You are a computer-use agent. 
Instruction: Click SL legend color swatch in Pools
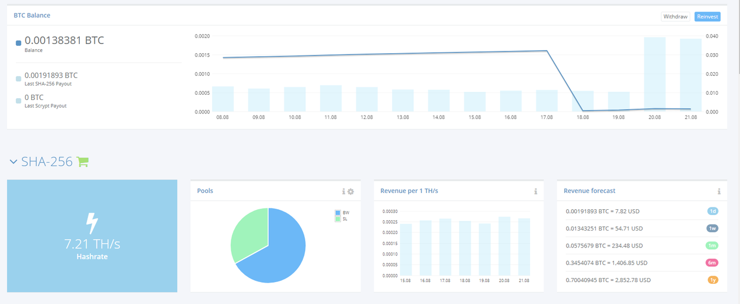[338, 218]
